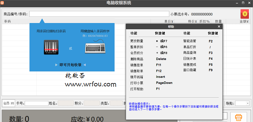Click the 即可开始收银 text

pyautogui.click(x=70, y=65)
